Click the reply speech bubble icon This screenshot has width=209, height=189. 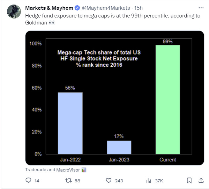pyautogui.click(x=28, y=181)
